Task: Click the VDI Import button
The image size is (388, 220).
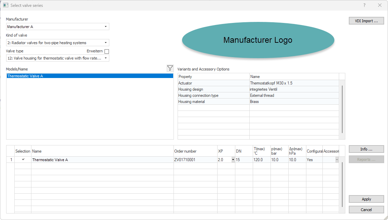Action: (x=366, y=21)
